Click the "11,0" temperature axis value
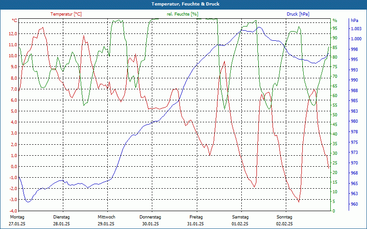The height and width of the screenshot is (229, 367). pos(13,44)
